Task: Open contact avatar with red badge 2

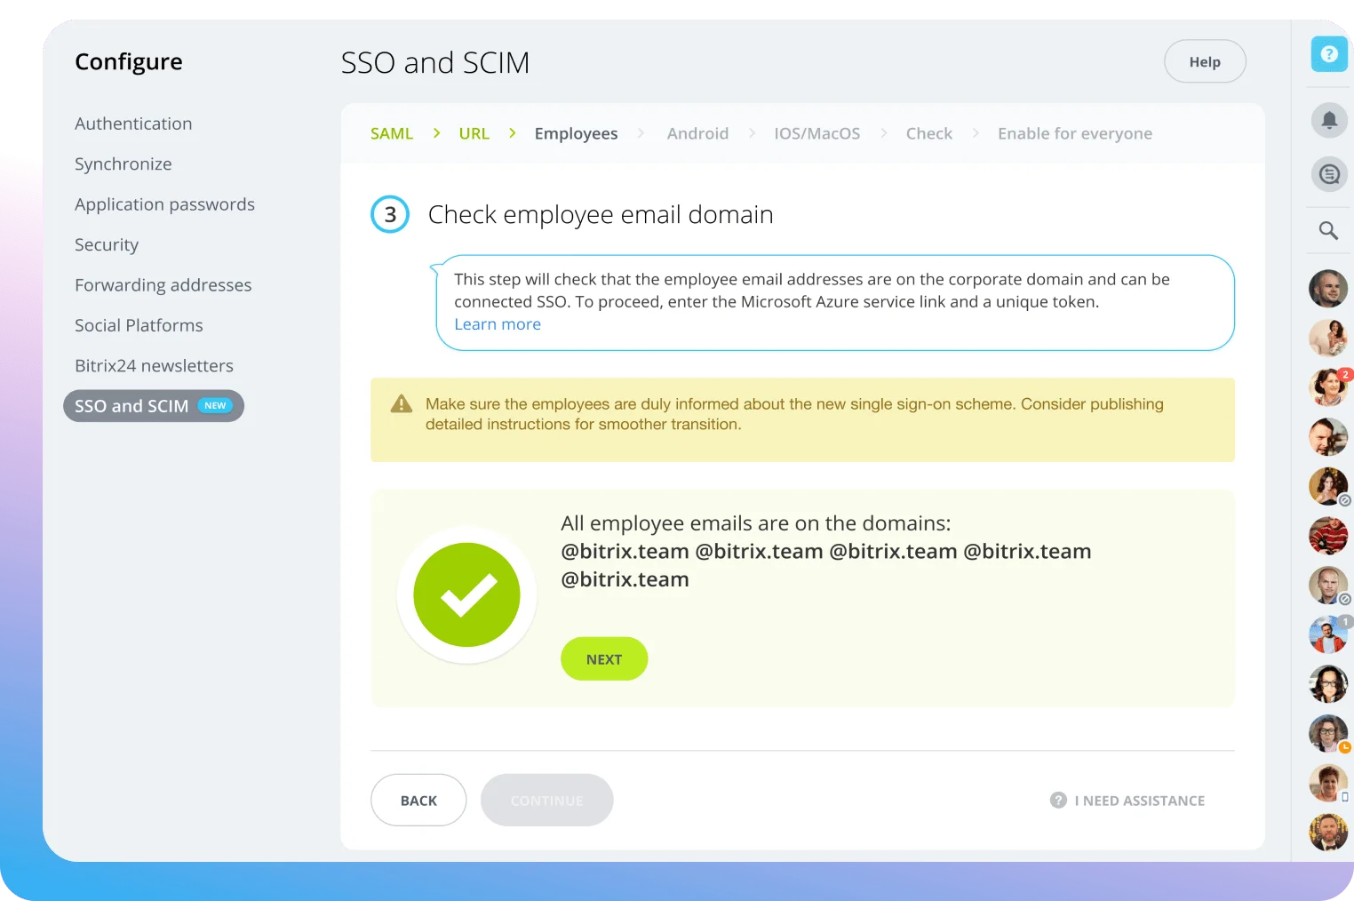Action: pyautogui.click(x=1328, y=387)
